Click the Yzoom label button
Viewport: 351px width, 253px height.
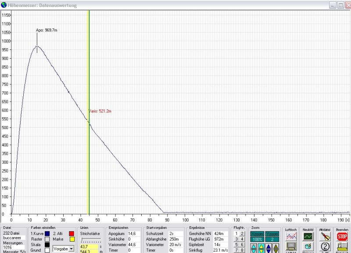pyautogui.click(x=272, y=234)
